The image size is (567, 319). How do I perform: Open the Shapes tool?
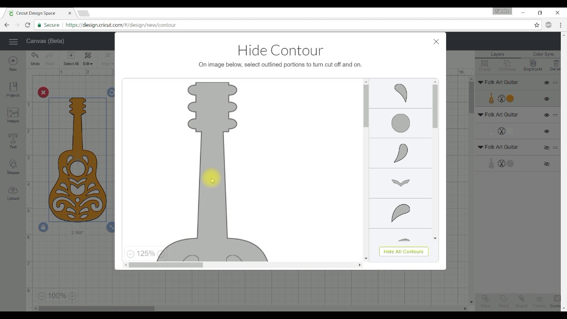[13, 167]
